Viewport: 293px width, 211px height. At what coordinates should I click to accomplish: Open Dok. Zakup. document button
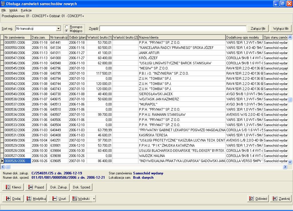coord(59,187)
